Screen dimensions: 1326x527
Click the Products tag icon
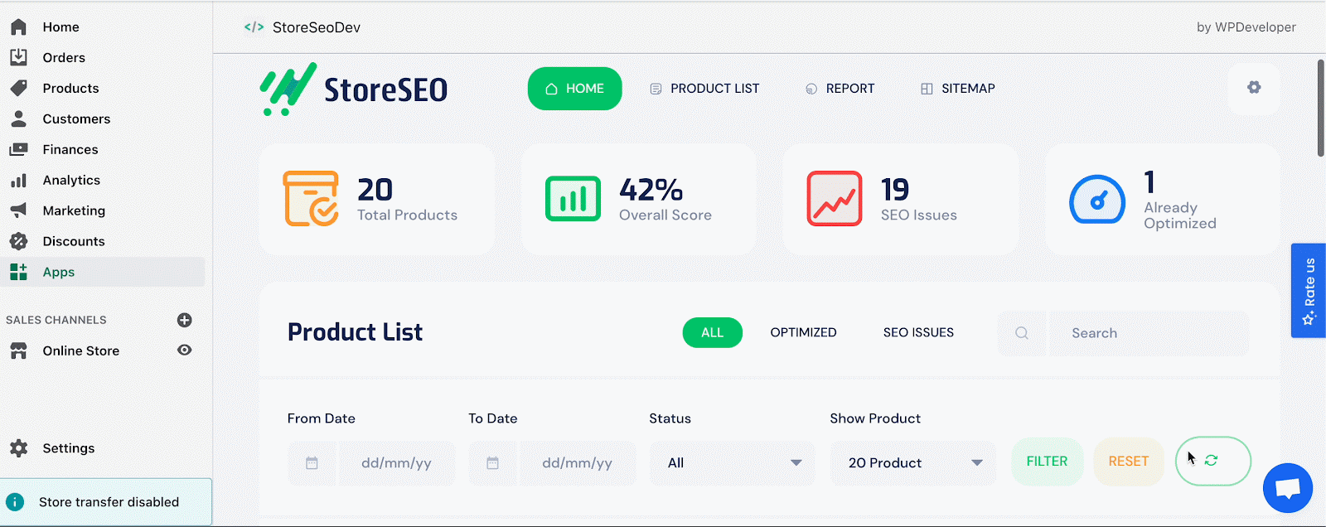pos(18,88)
